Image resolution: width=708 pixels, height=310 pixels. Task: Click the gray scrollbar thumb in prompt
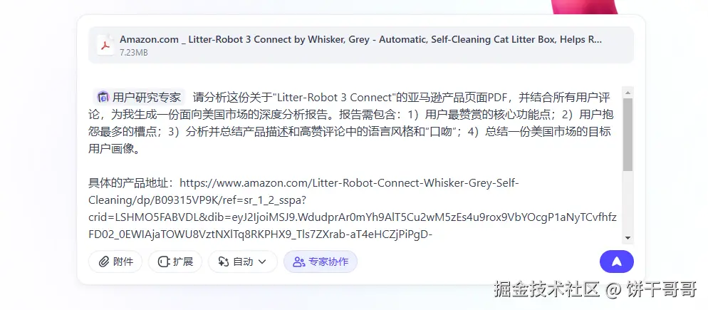[x=628, y=135]
